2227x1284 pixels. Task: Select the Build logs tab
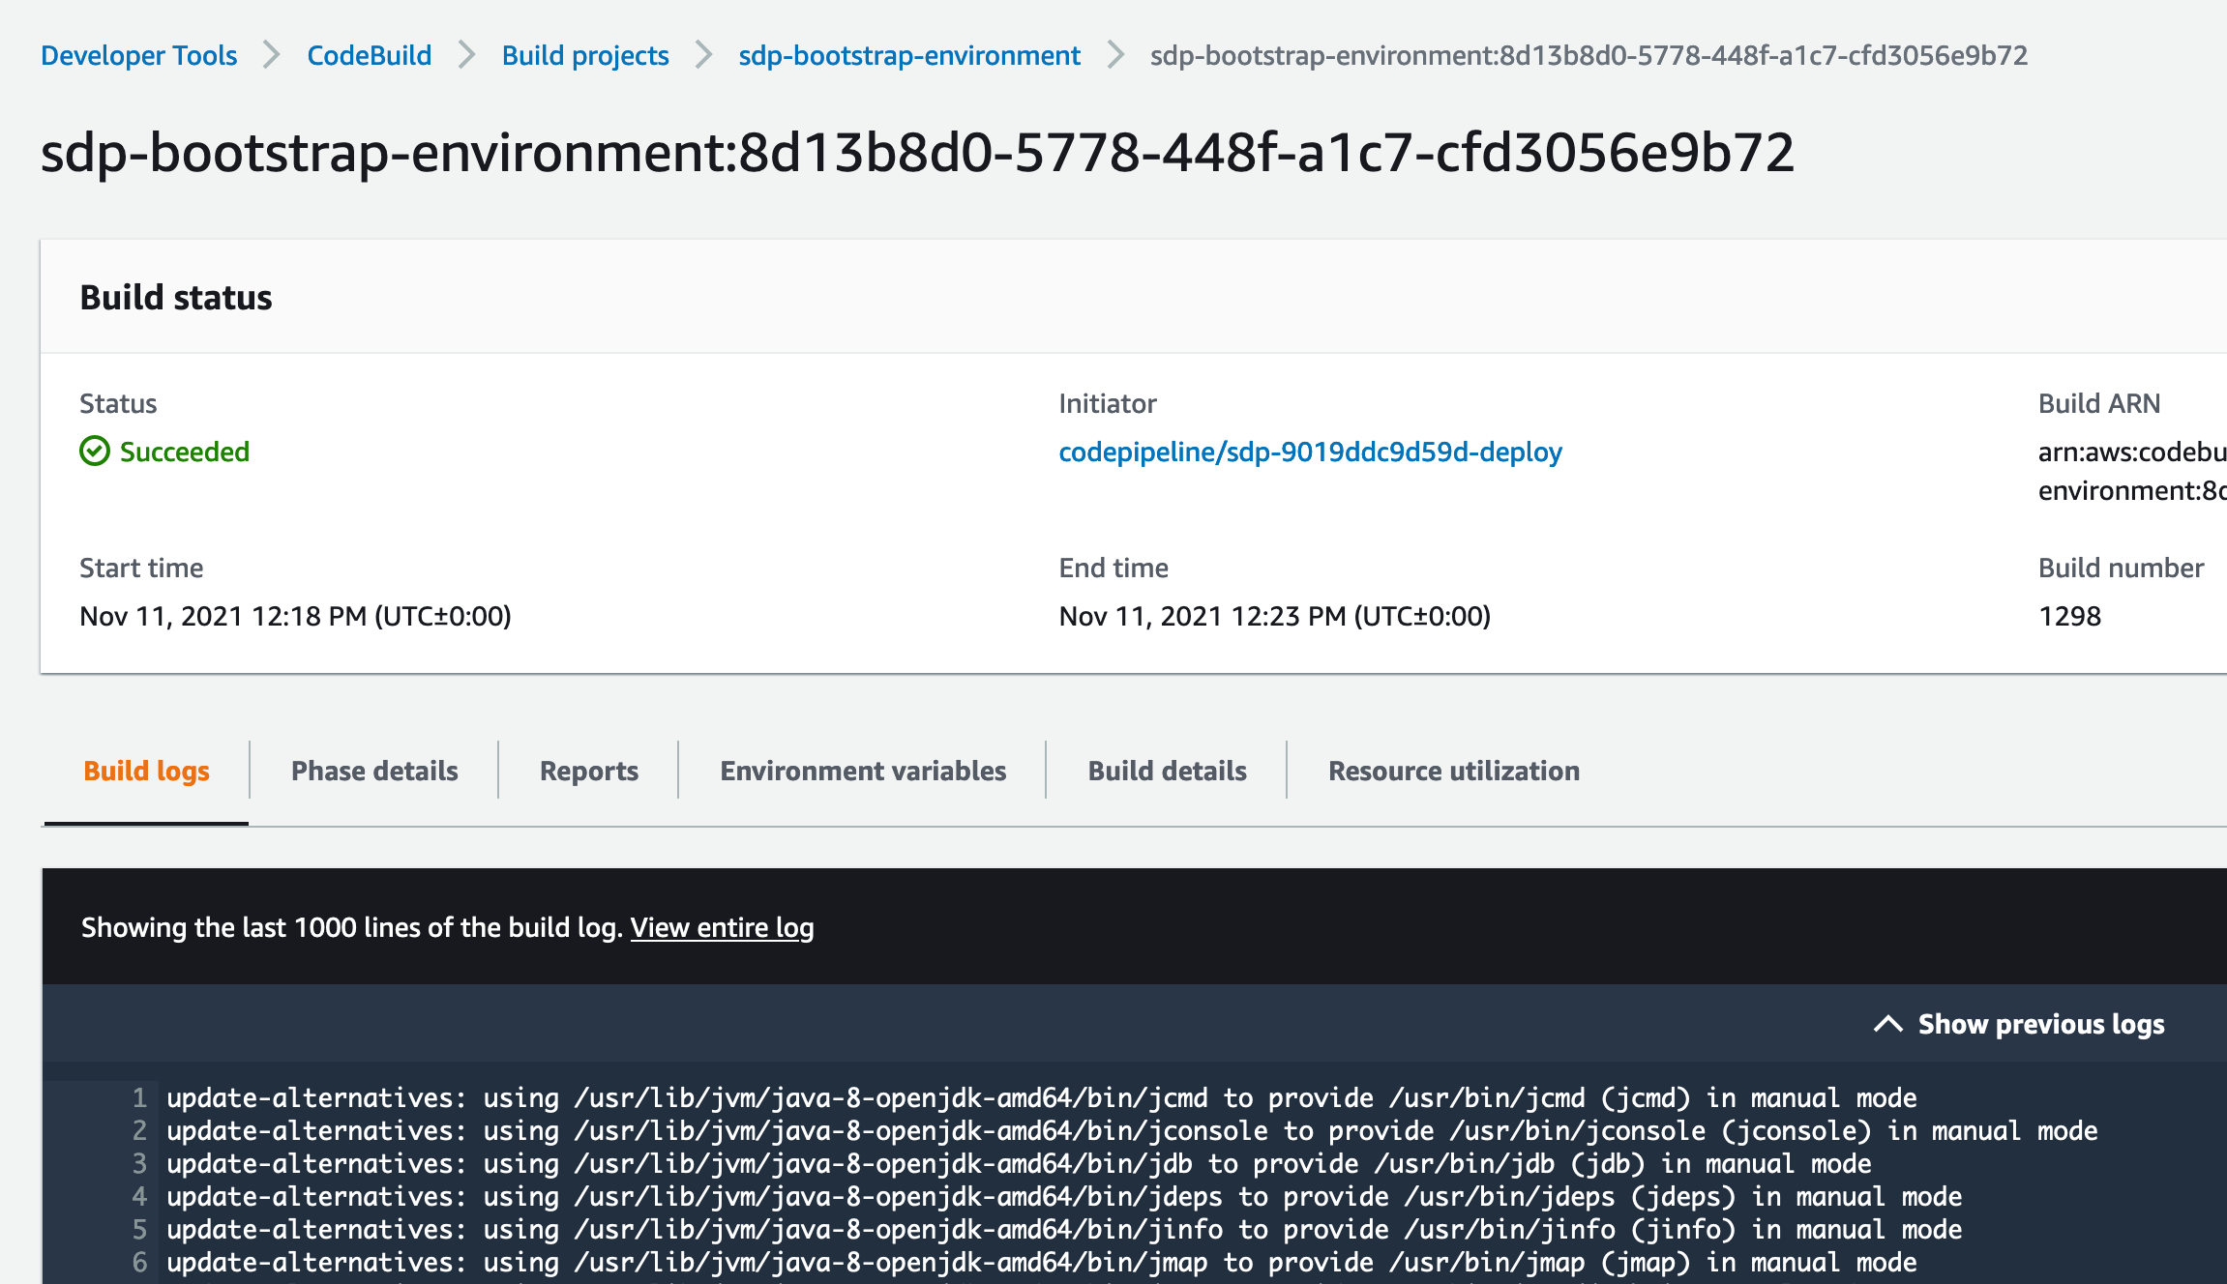(146, 771)
